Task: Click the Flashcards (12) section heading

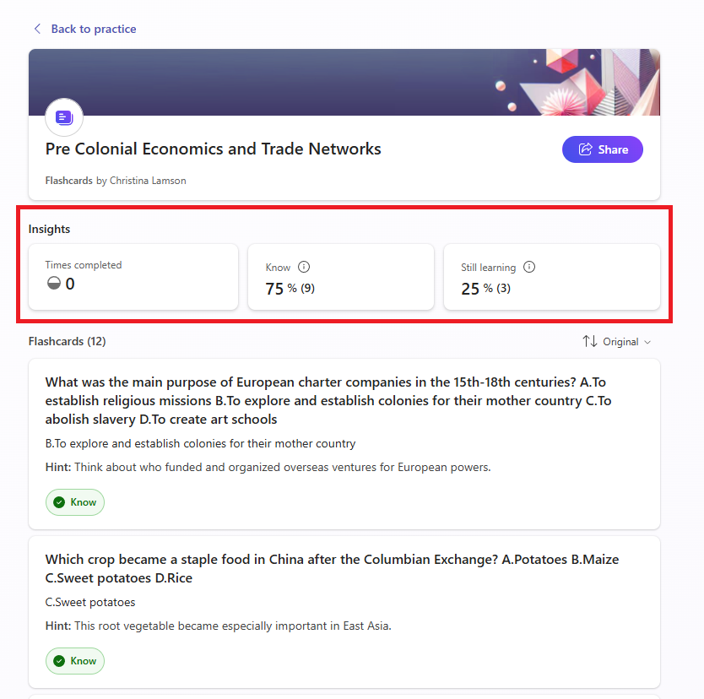Action: [x=67, y=342]
